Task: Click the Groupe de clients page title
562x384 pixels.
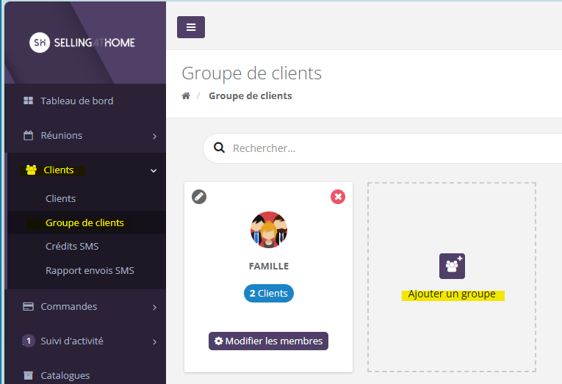Action: point(251,73)
